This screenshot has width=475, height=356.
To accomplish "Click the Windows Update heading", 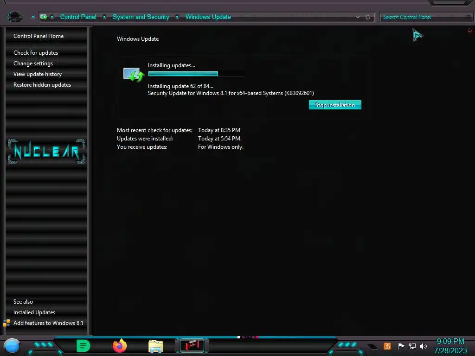I will [x=138, y=39].
